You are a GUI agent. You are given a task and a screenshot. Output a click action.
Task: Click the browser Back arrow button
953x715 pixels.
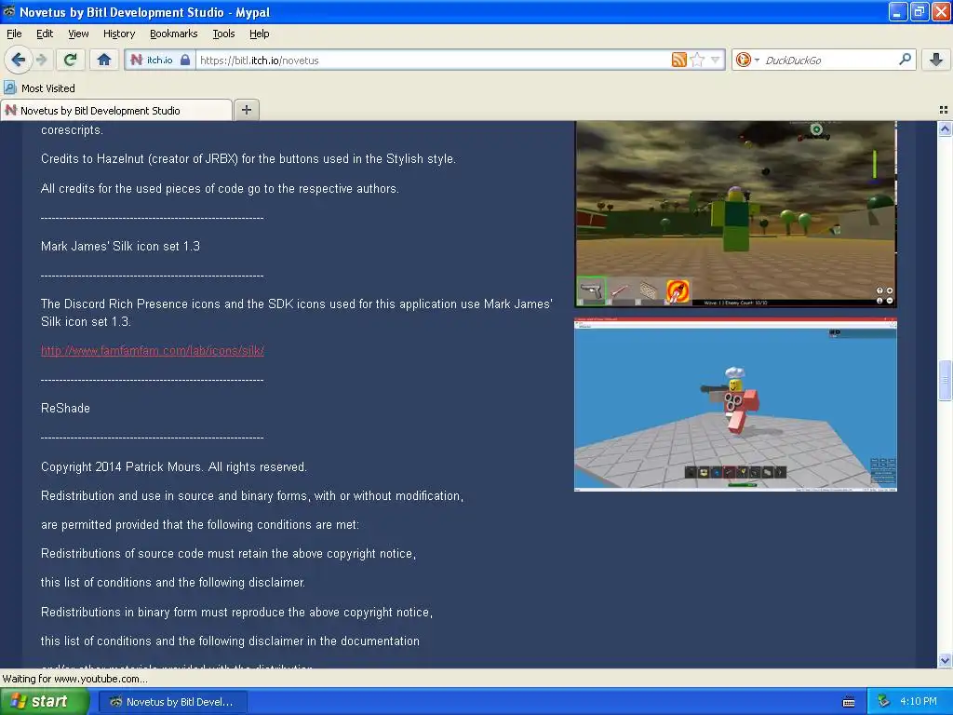(18, 60)
